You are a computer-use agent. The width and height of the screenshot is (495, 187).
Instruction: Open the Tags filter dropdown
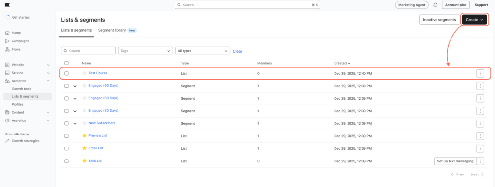(146, 51)
